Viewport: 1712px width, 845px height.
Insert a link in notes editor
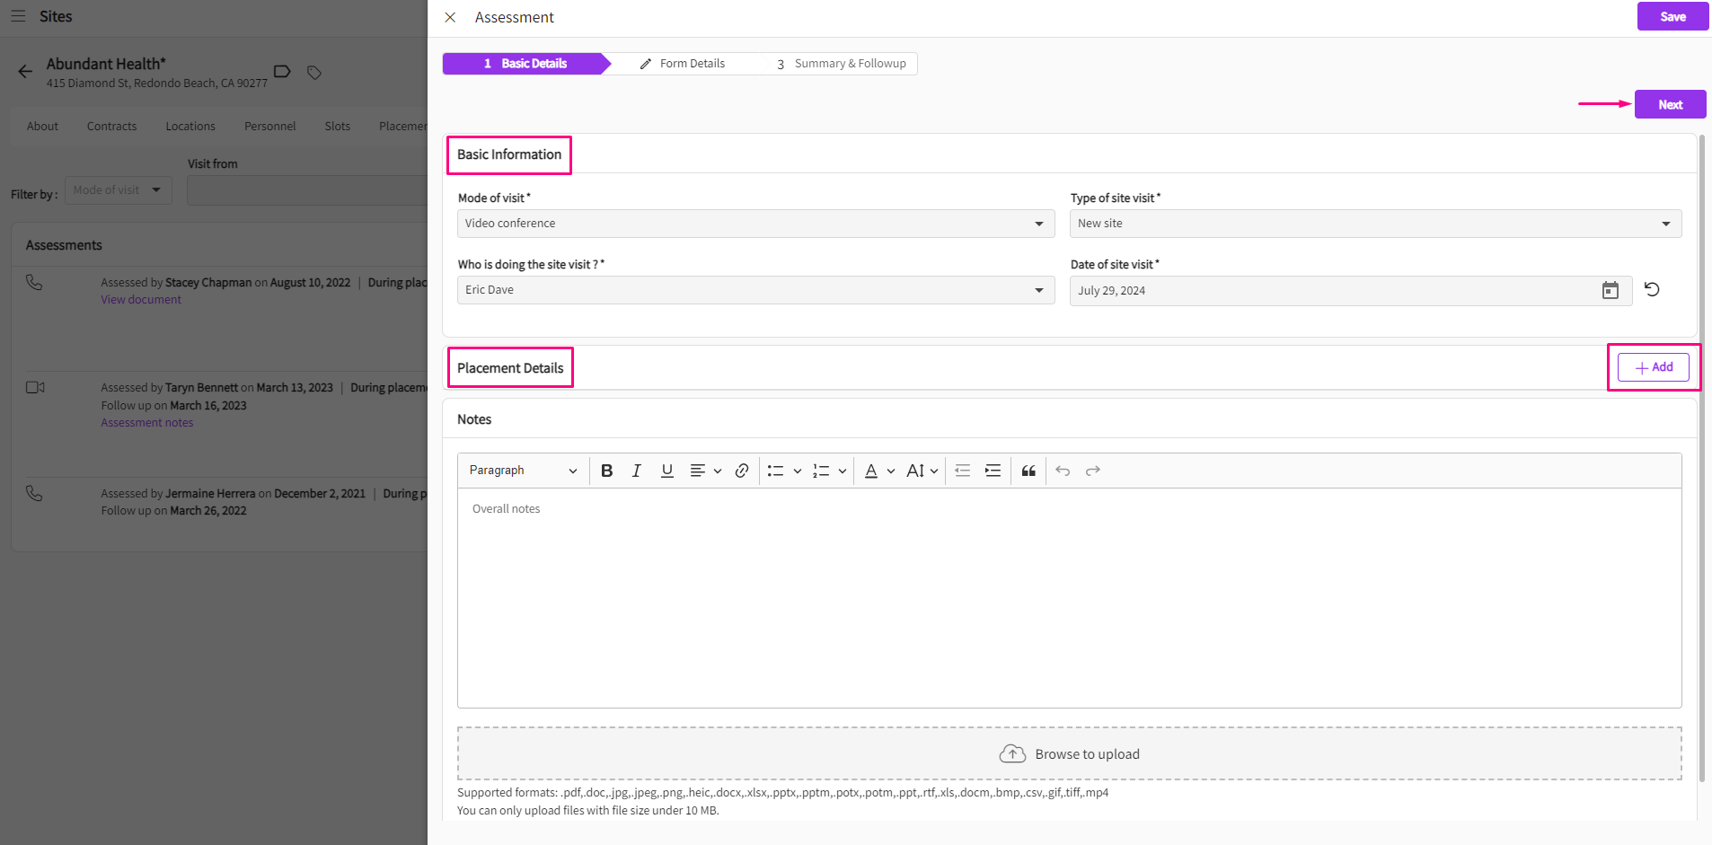742,471
